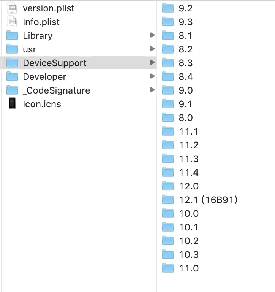Expand the usr folder arrow
Viewport: 275px width, 292px height.
(x=152, y=49)
